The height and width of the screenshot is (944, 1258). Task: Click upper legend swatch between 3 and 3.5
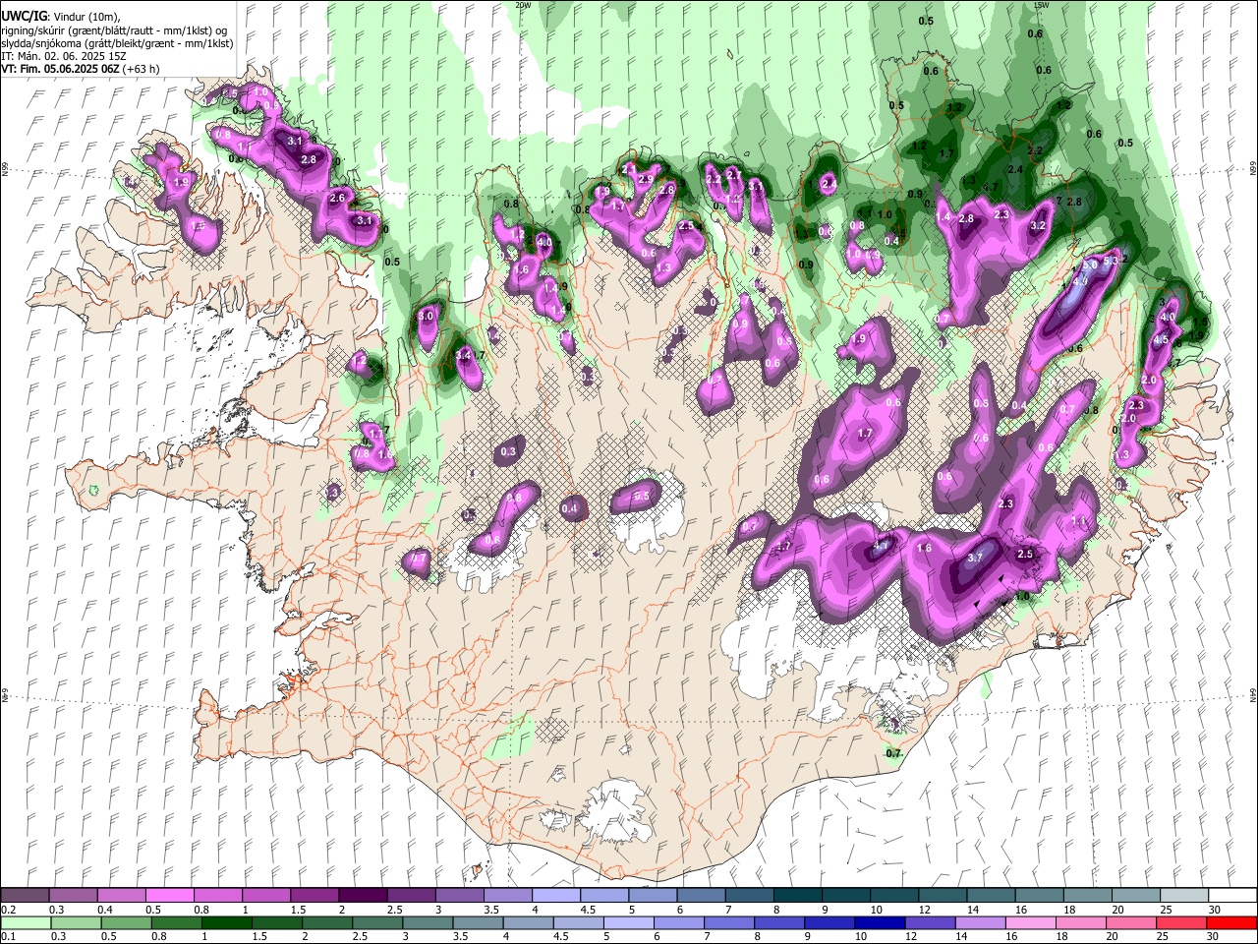click(459, 896)
